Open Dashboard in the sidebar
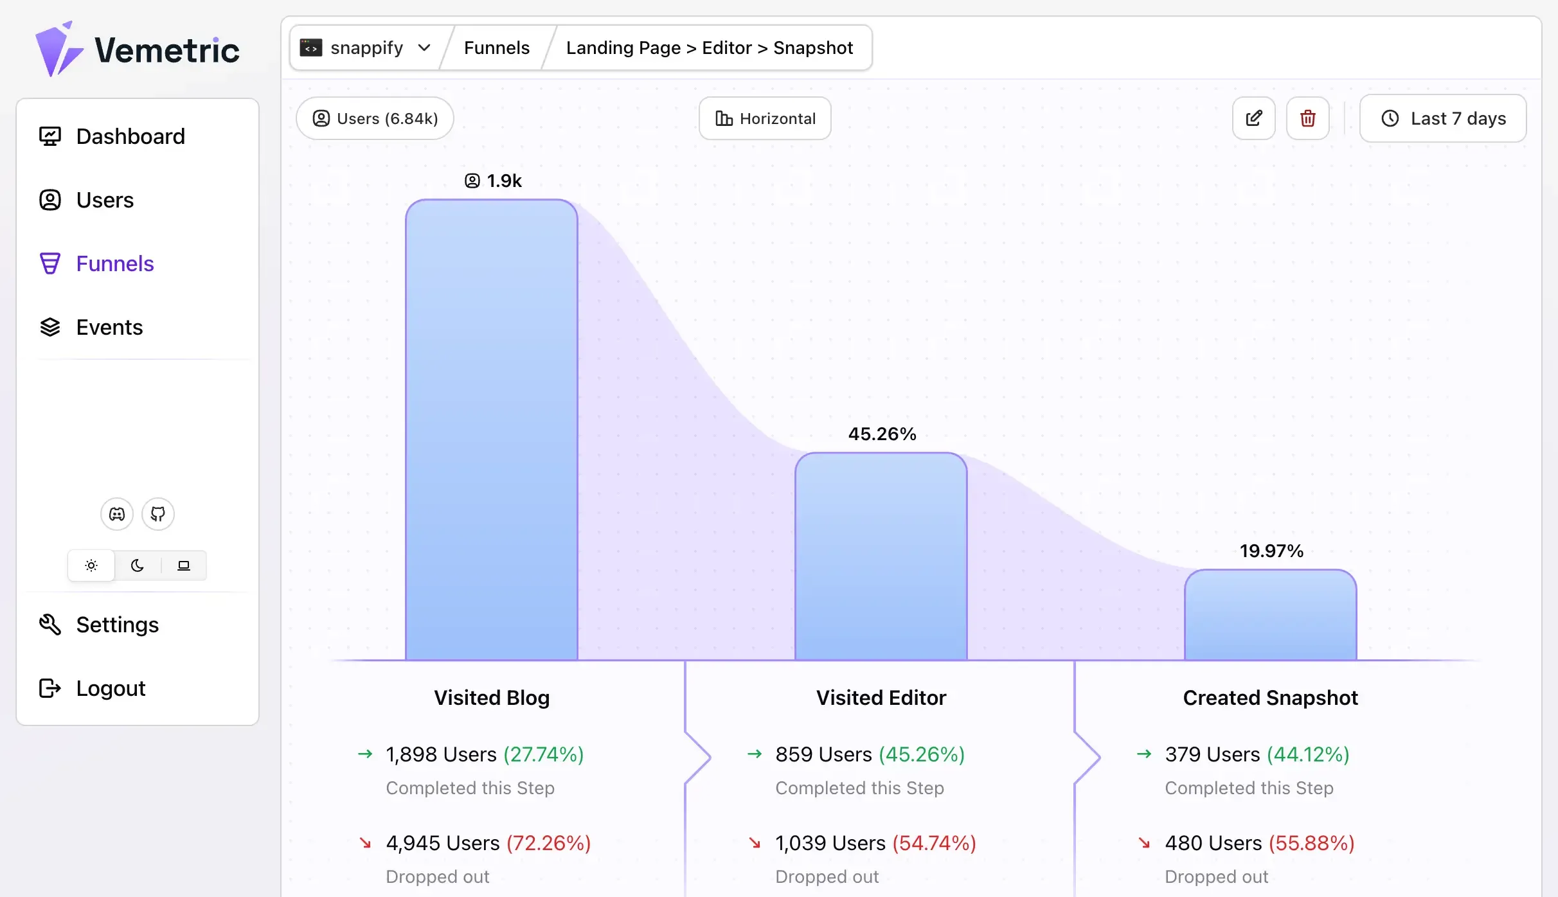1558x897 pixels. pos(130,136)
